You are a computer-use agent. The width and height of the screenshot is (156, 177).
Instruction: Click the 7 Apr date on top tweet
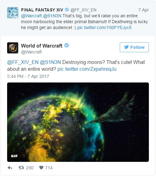coord(144,10)
